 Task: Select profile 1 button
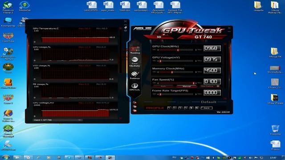(169, 108)
